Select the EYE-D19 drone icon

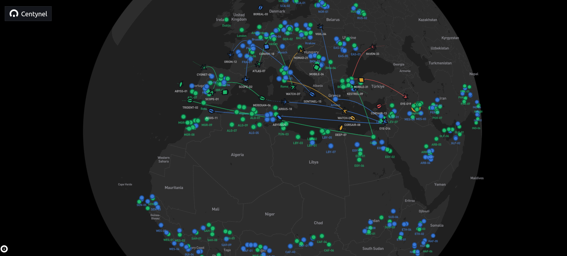pyautogui.click(x=406, y=97)
